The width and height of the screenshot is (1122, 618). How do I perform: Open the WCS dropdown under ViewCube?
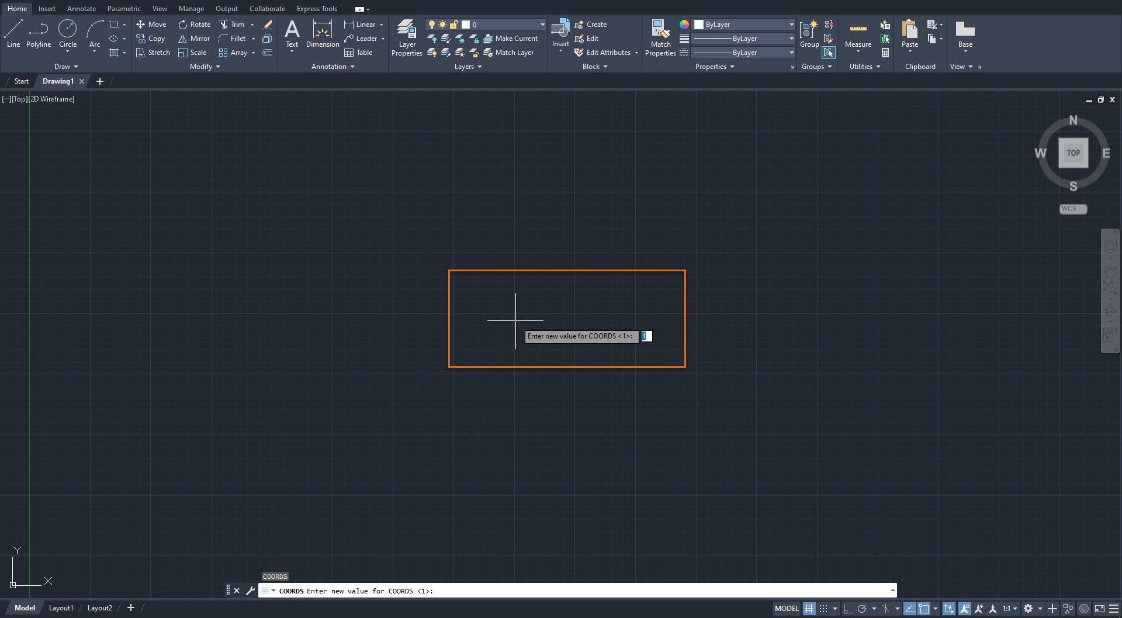(1073, 209)
